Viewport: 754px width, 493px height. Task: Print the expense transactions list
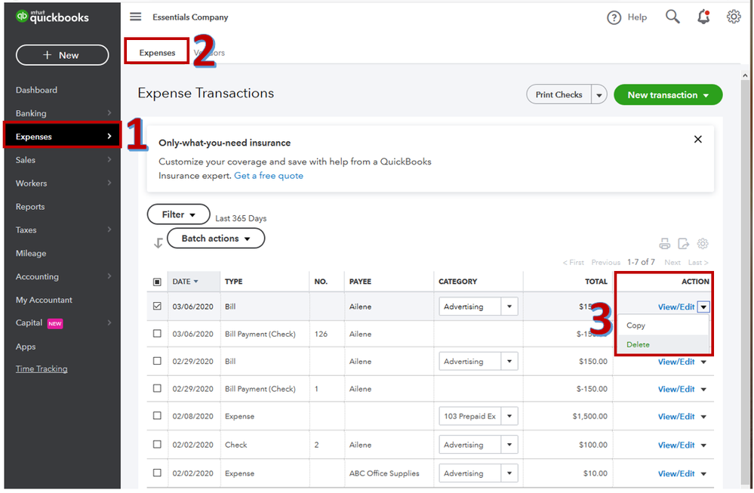pyautogui.click(x=664, y=244)
